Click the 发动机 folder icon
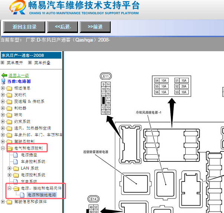Image resolution: width=224 pixels, height=213 pixels. click(9, 95)
